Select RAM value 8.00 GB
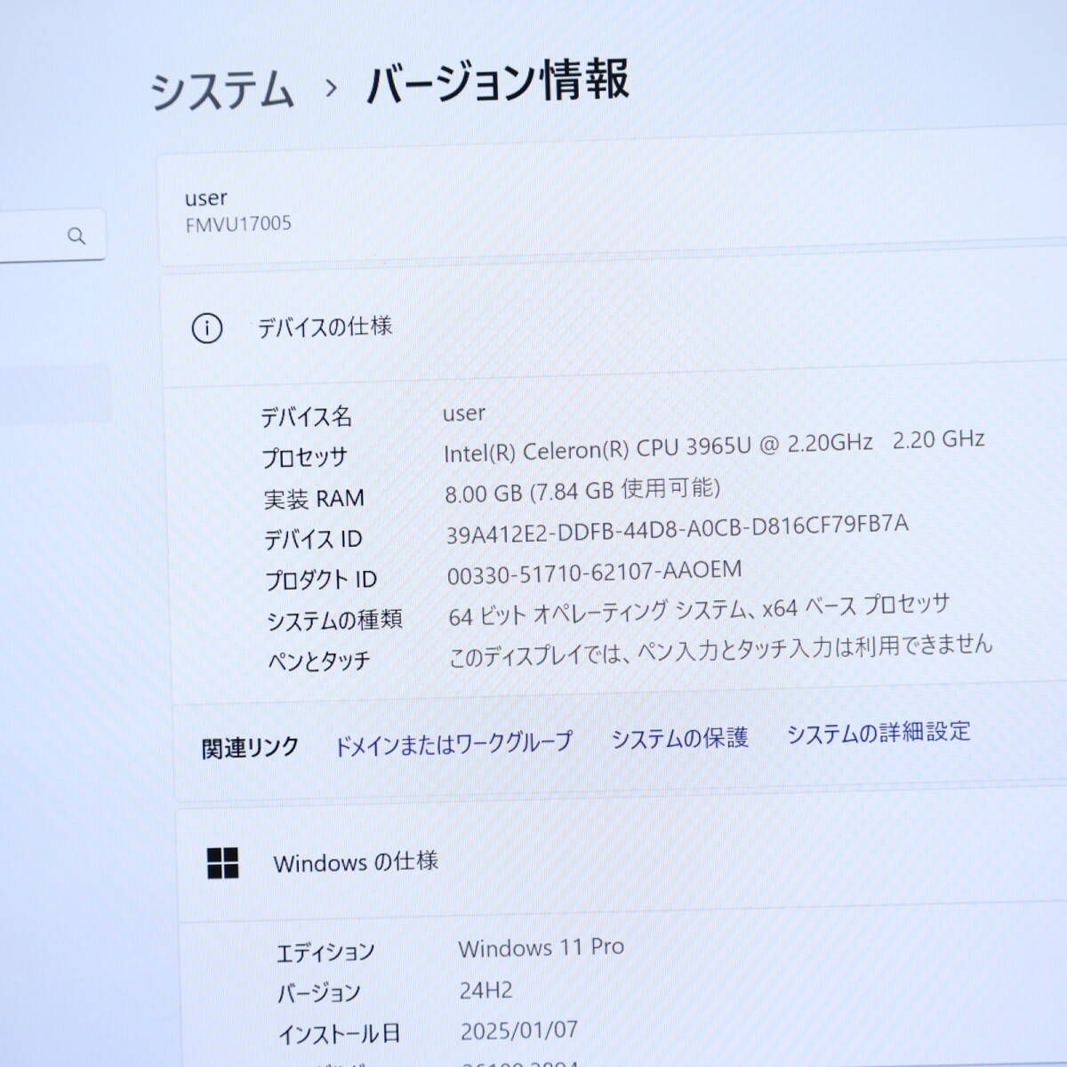Screen dimensions: 1067x1067 pos(582,489)
